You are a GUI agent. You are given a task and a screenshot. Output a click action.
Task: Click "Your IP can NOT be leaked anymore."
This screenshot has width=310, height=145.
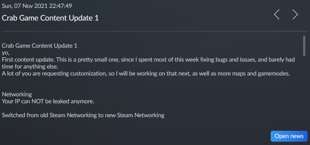click(x=48, y=101)
